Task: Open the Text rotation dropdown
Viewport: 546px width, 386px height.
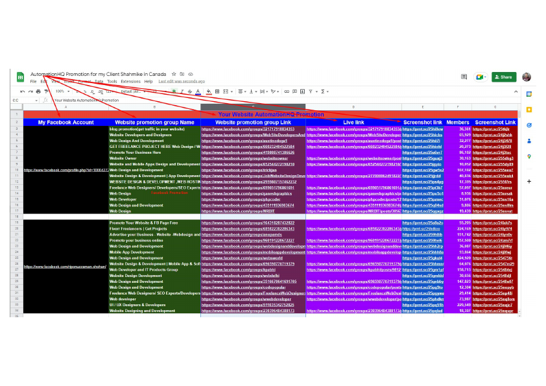Action: 275,91
